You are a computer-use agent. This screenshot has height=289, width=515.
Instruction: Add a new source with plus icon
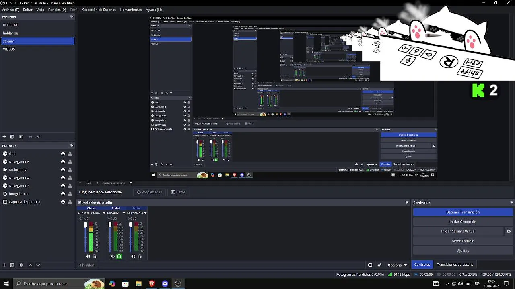tap(4, 265)
